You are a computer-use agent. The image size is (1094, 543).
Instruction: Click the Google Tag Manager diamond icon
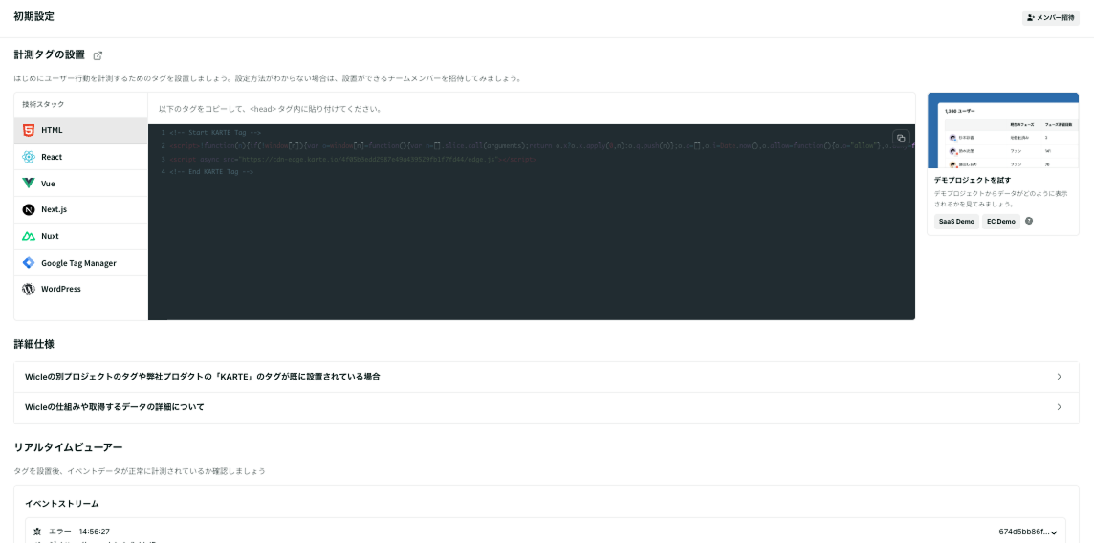(29, 263)
